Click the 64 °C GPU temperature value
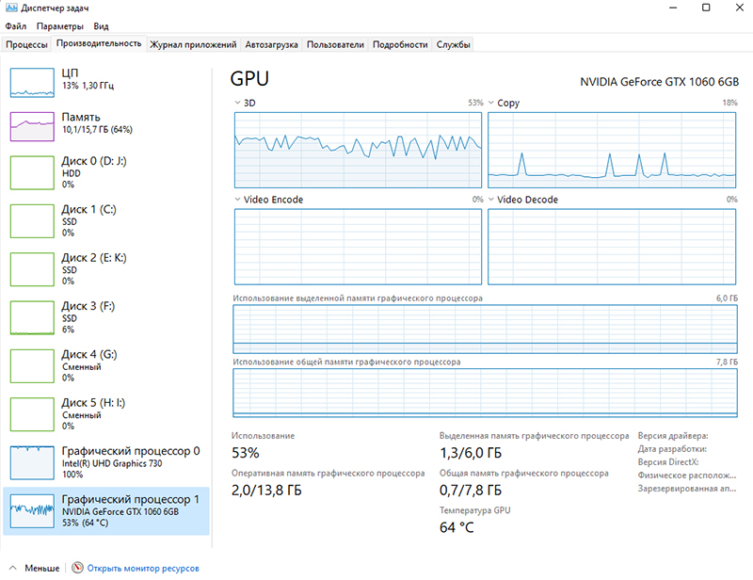 coord(457,527)
